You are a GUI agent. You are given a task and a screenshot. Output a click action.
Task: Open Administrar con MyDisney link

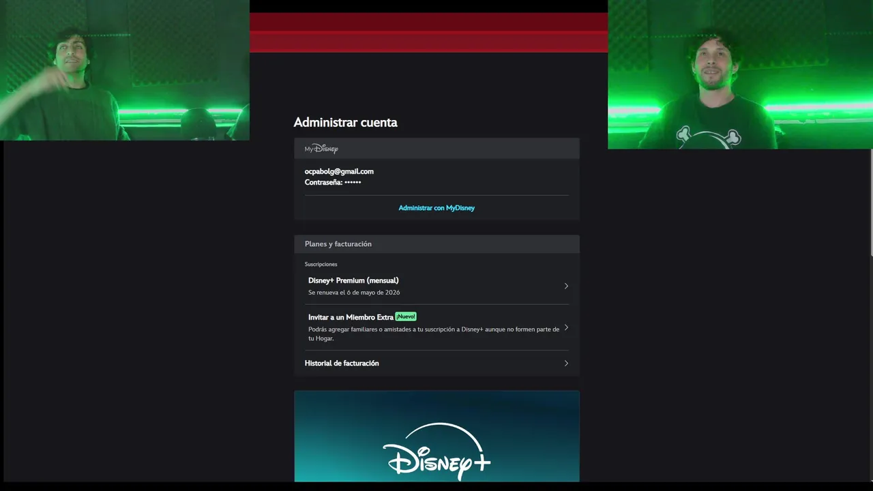436,208
